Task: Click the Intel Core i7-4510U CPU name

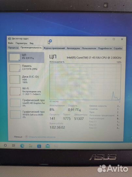Action: point(94,58)
